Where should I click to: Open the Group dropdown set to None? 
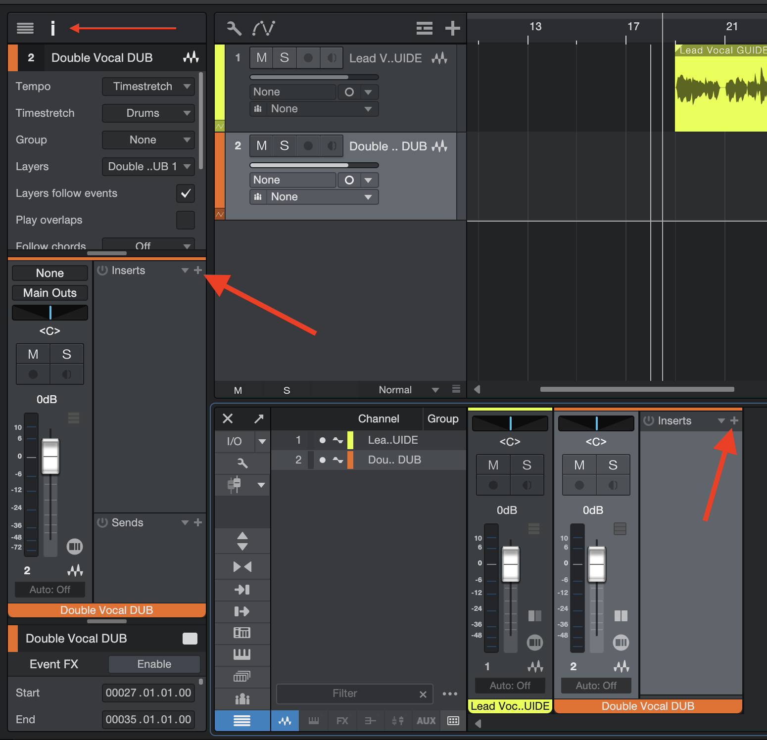coord(148,139)
